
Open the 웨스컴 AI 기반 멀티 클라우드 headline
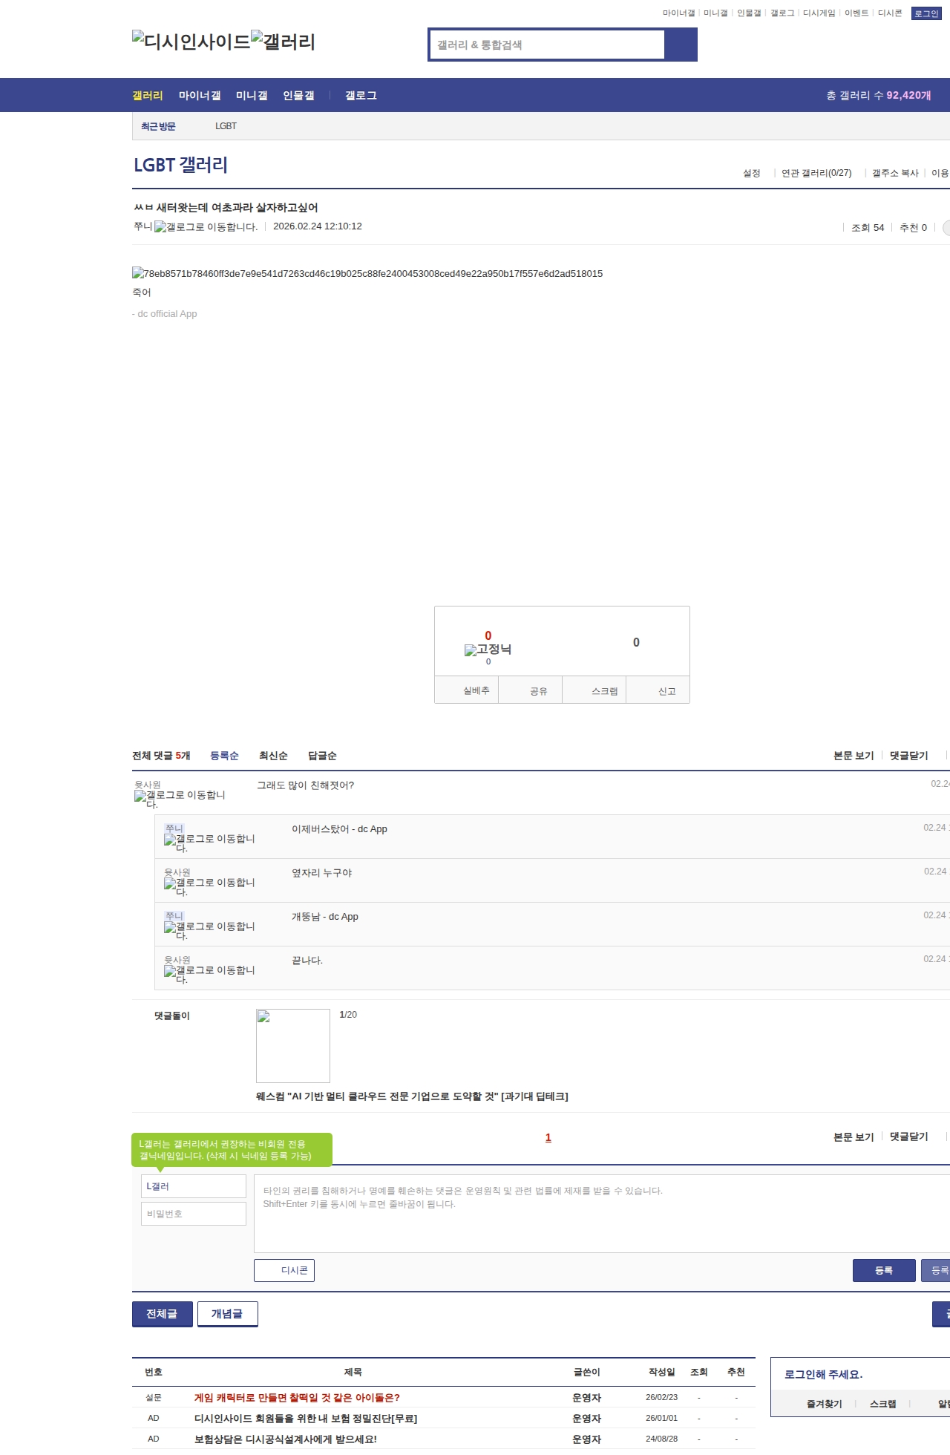pos(412,1096)
